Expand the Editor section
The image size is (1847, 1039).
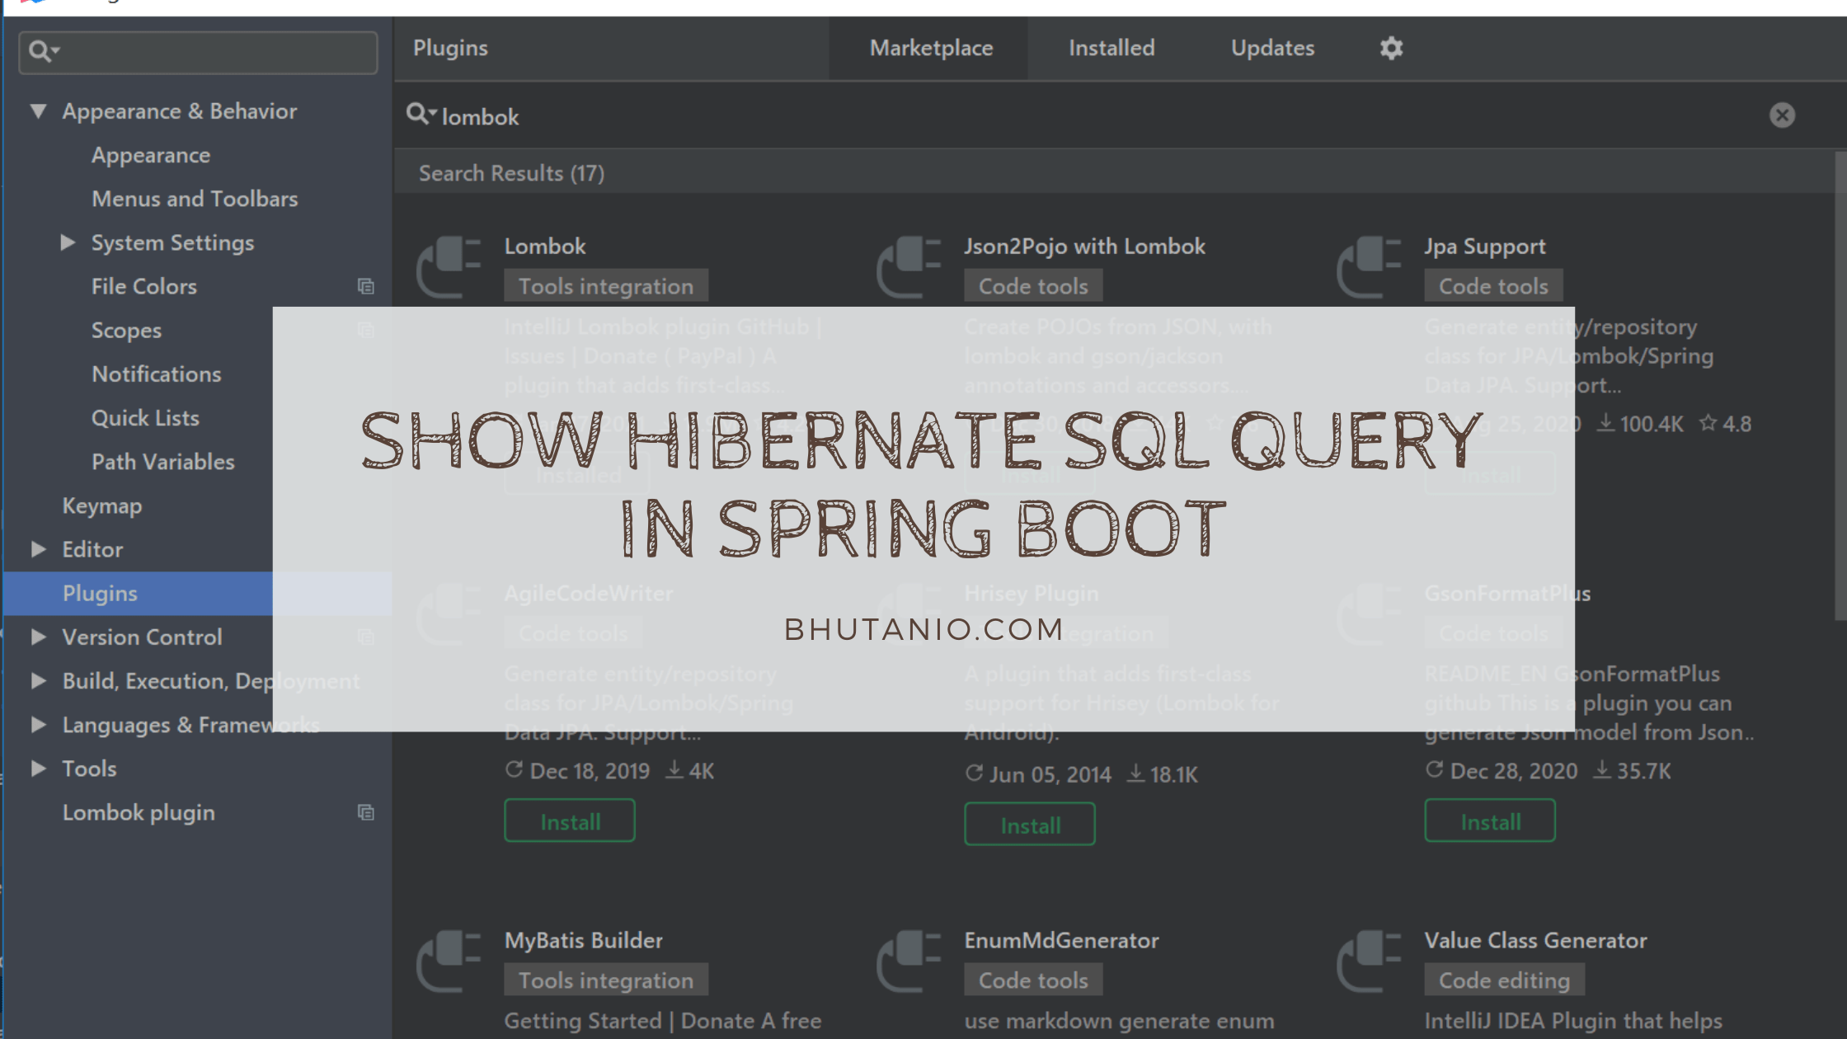point(38,549)
